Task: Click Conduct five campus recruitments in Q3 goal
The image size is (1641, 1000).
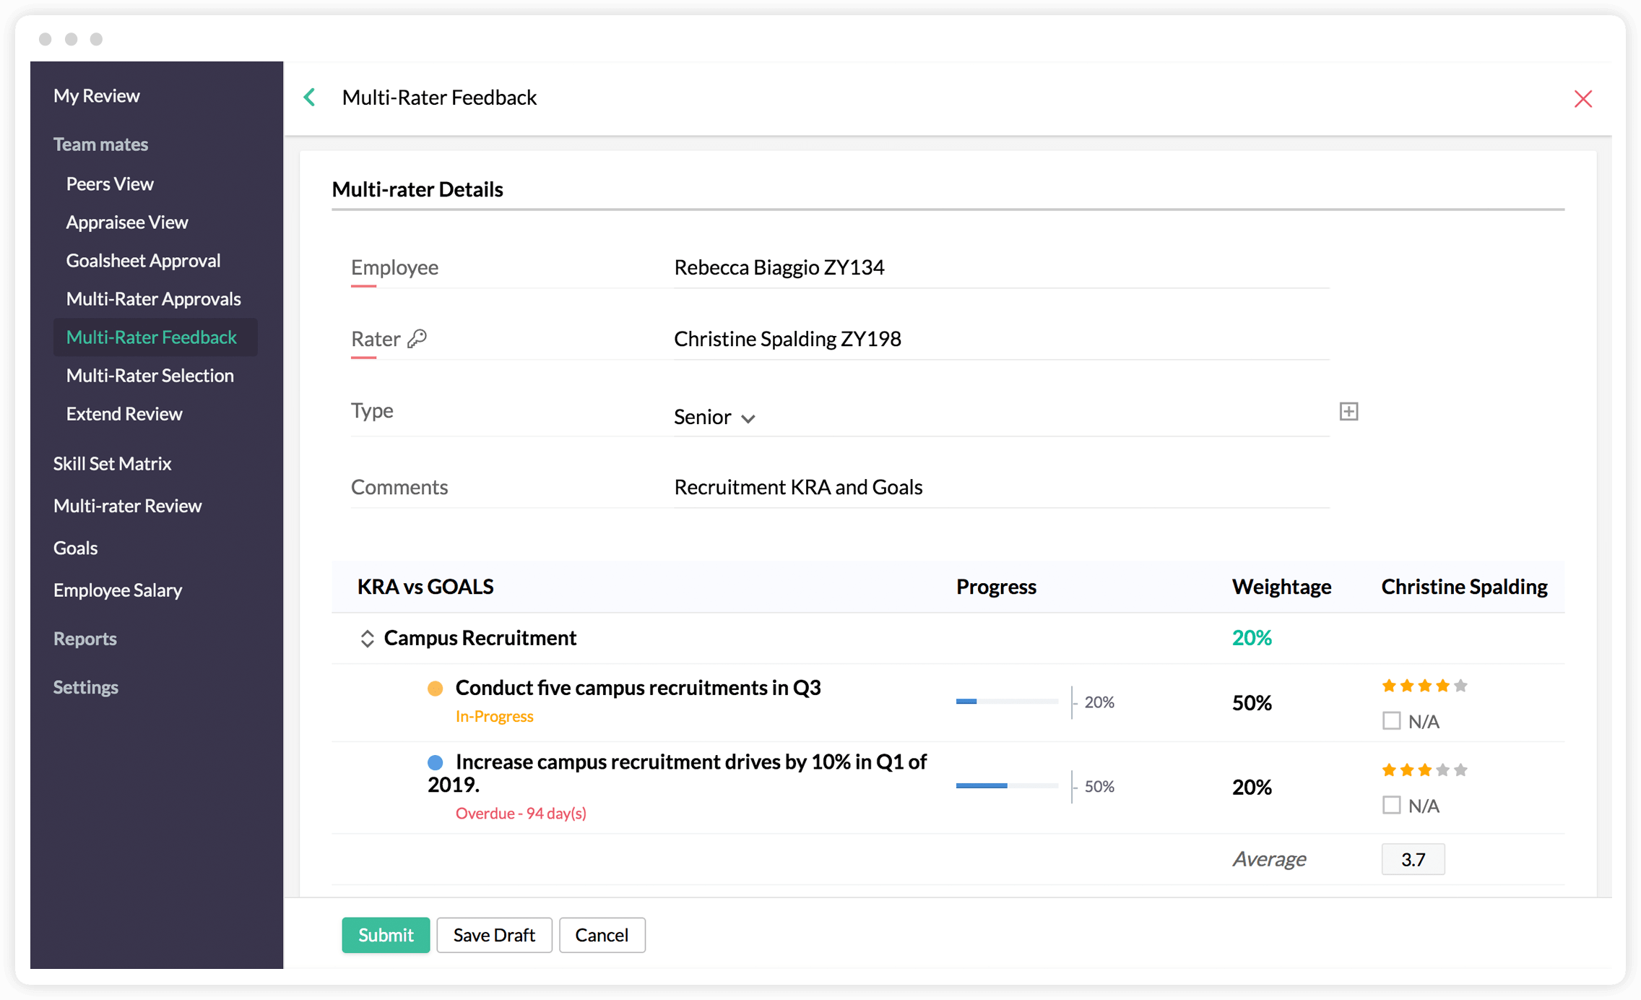Action: [638, 688]
